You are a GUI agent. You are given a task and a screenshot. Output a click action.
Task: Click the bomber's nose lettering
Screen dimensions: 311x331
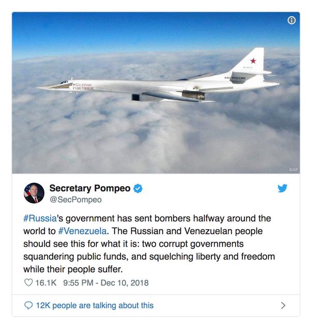tap(83, 86)
